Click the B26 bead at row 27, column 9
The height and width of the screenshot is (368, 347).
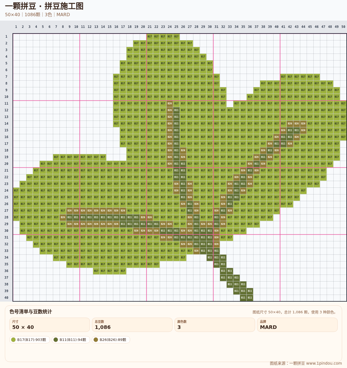(x=70, y=211)
